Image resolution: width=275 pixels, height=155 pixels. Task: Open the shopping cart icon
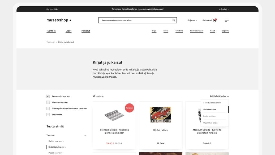click(215, 20)
